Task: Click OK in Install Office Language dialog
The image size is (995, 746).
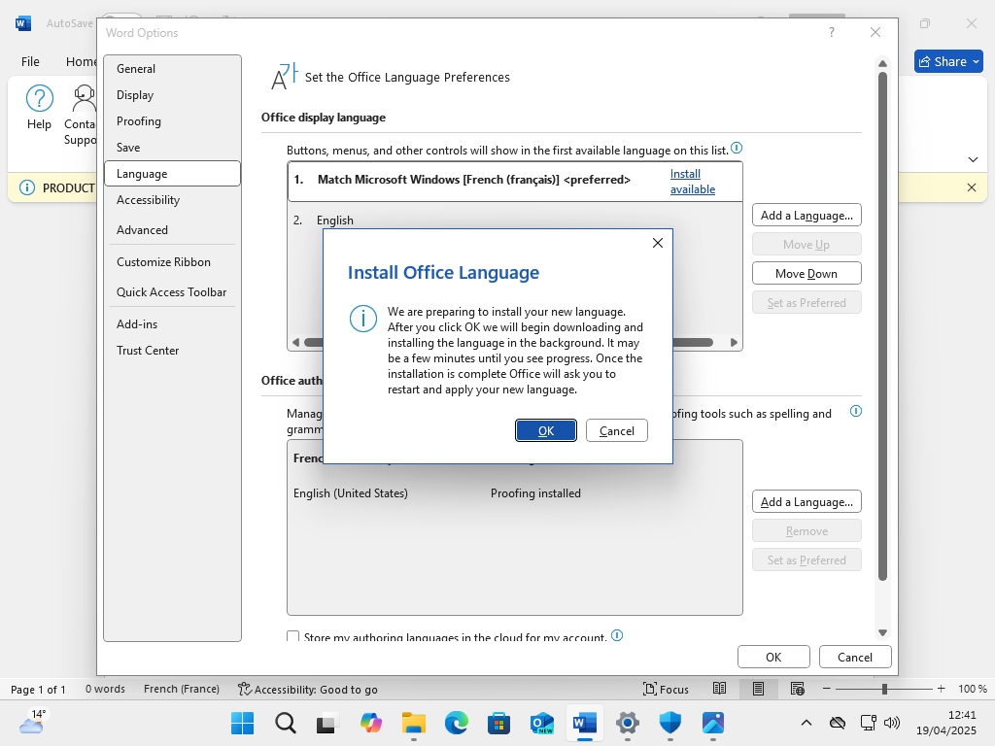Action: 545,430
